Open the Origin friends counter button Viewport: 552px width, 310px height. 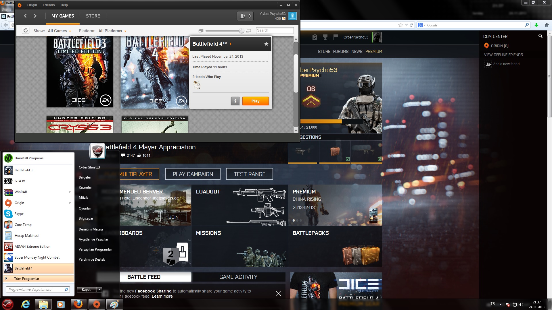coord(245,16)
